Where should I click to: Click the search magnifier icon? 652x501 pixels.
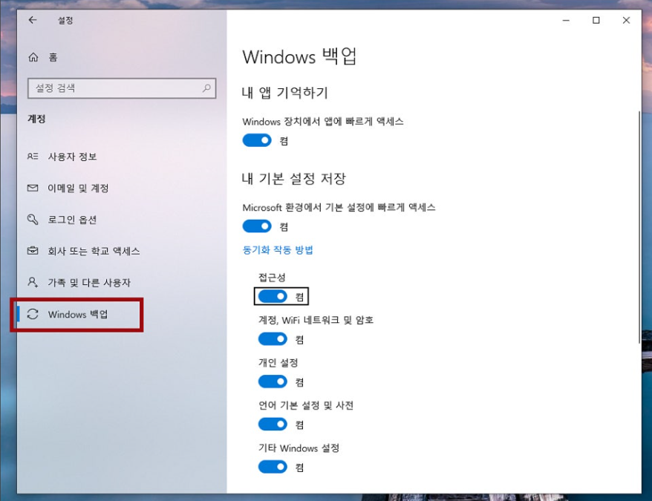click(x=206, y=88)
